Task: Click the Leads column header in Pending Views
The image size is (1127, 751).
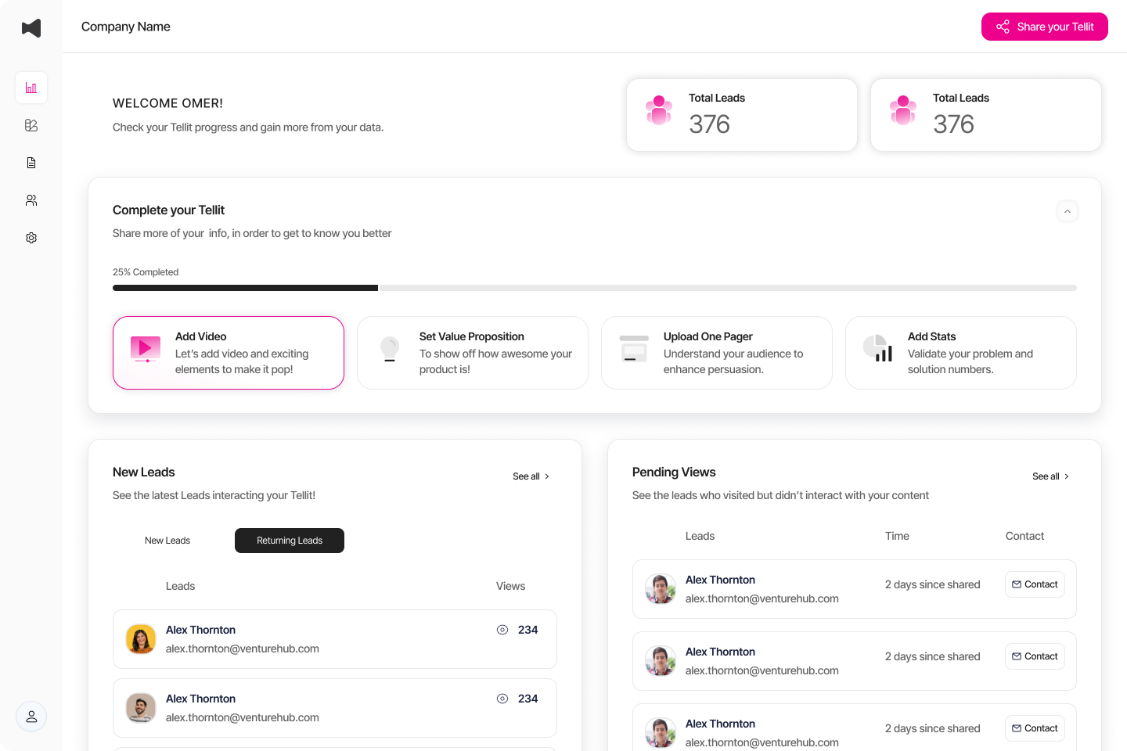Action: tap(700, 536)
